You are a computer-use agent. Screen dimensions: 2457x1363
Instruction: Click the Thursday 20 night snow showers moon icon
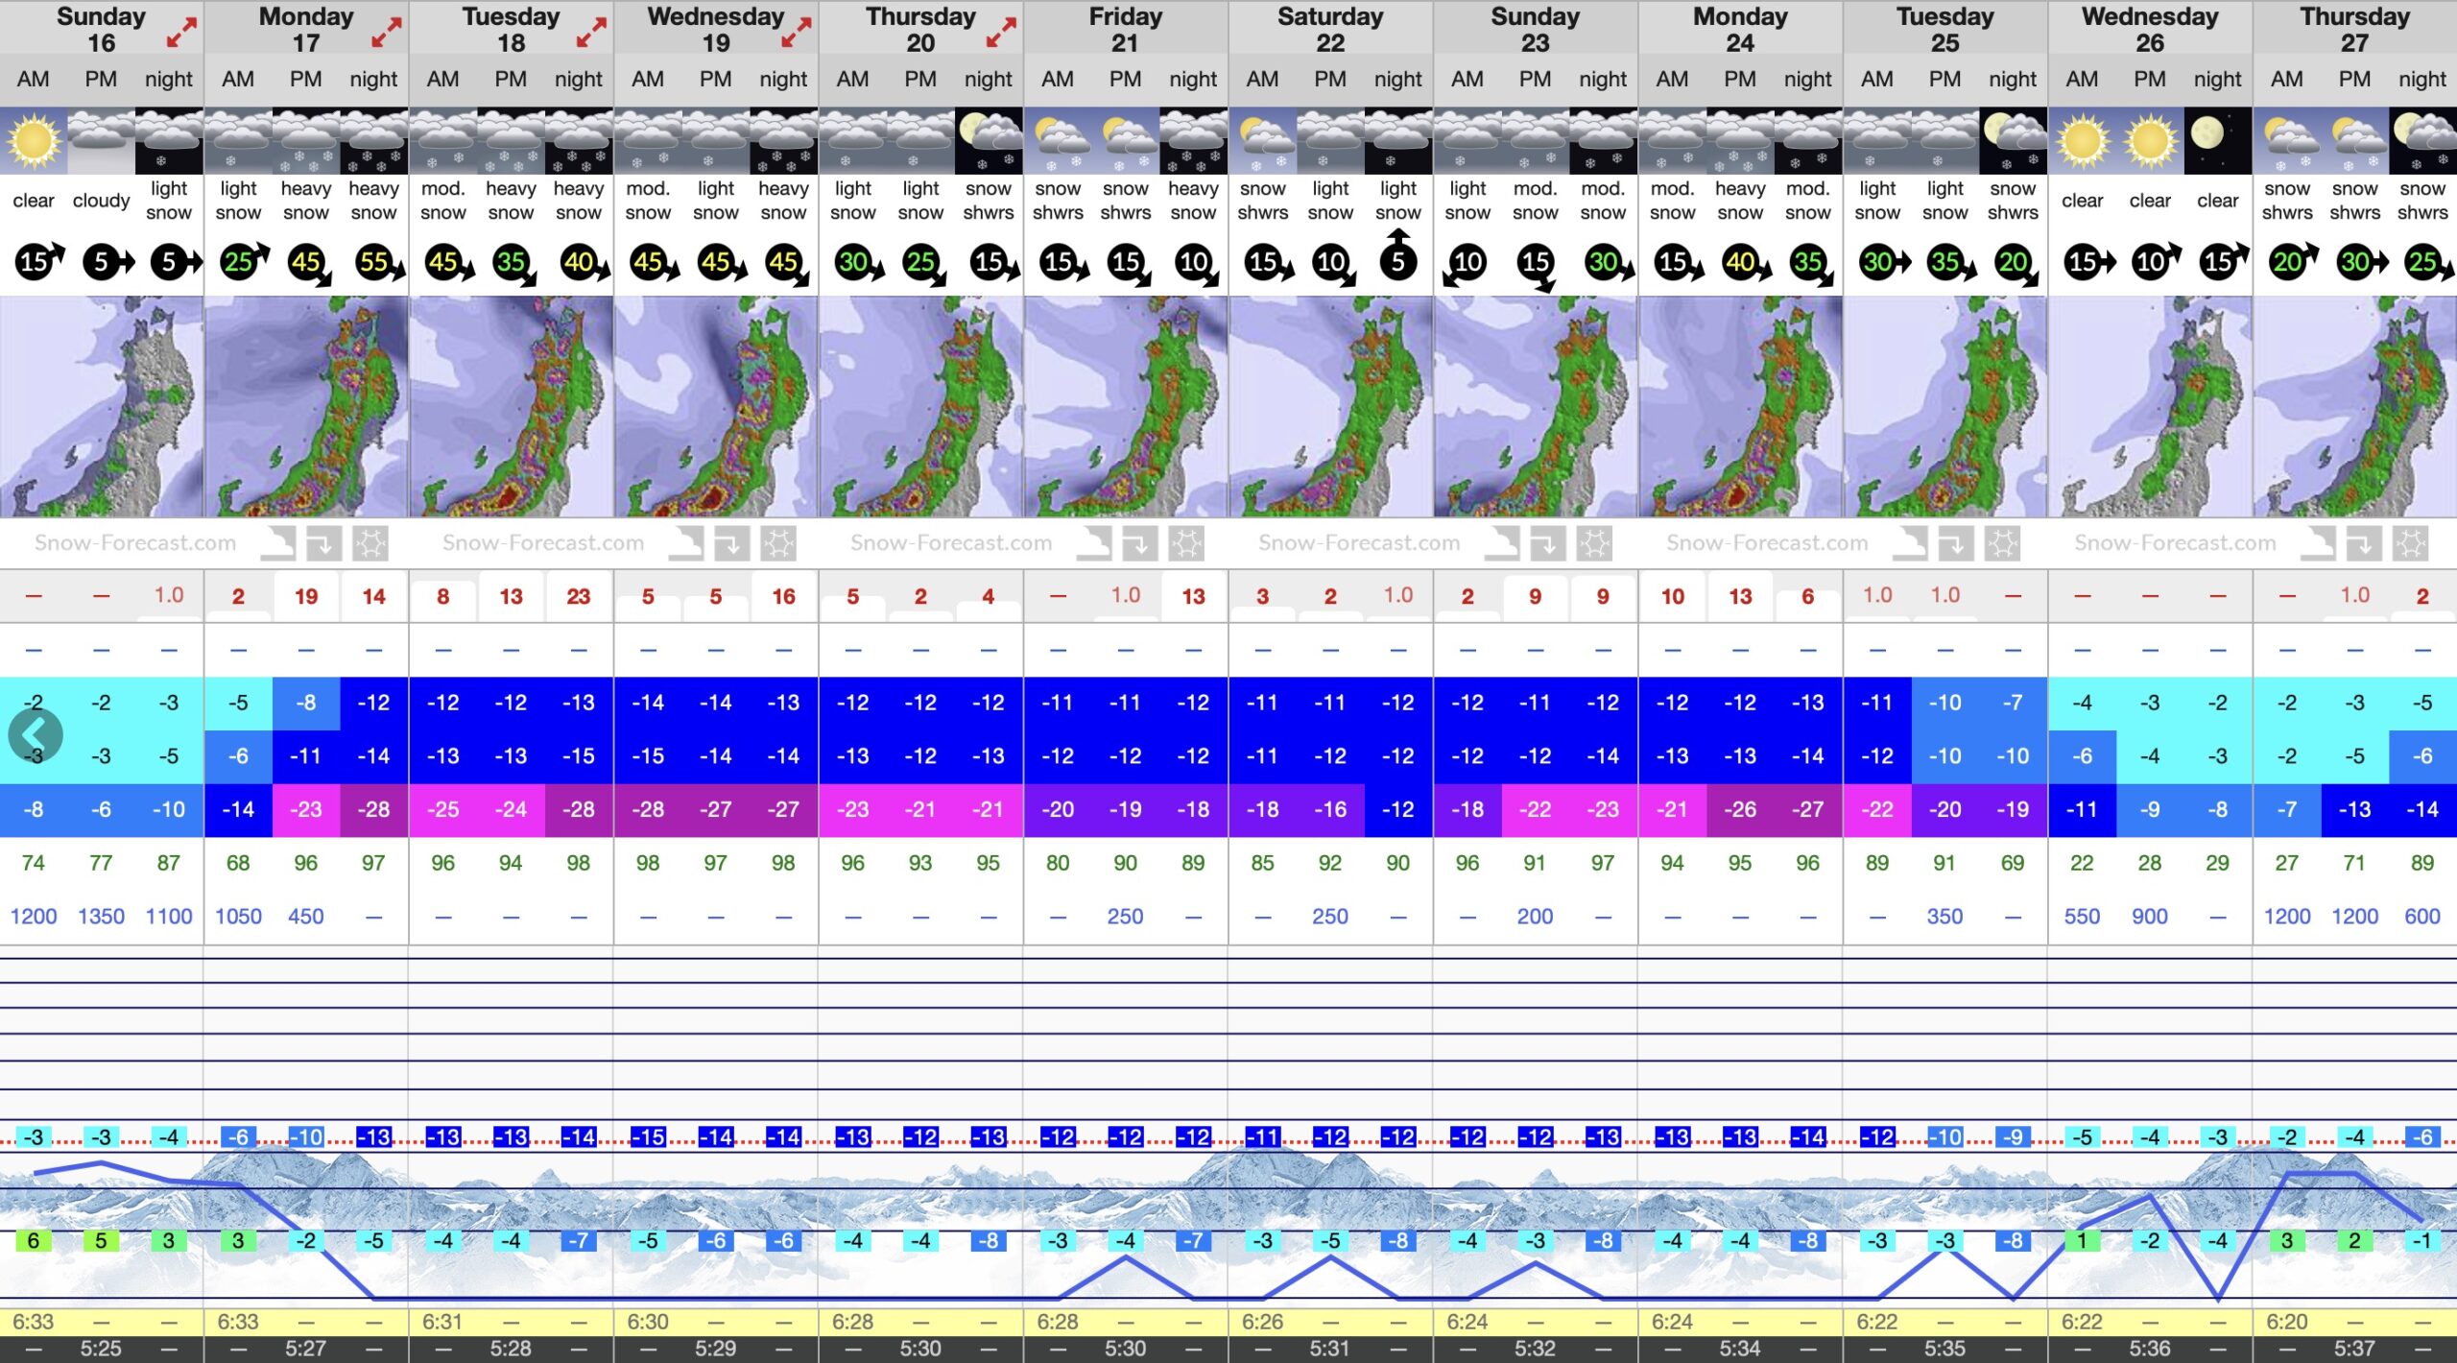coord(989,141)
